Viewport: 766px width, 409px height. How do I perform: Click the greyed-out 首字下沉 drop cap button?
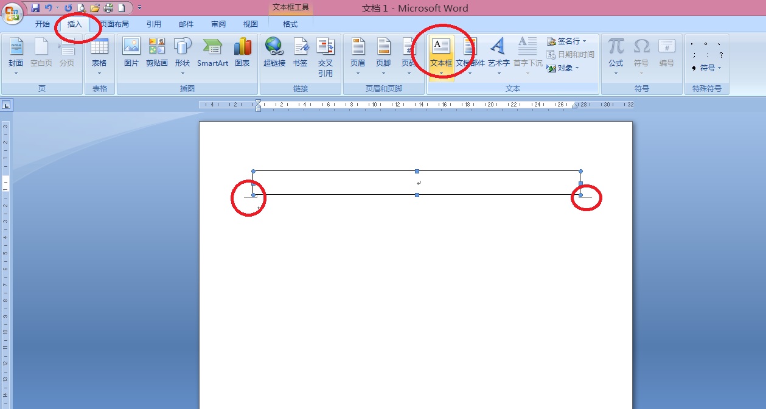(527, 56)
